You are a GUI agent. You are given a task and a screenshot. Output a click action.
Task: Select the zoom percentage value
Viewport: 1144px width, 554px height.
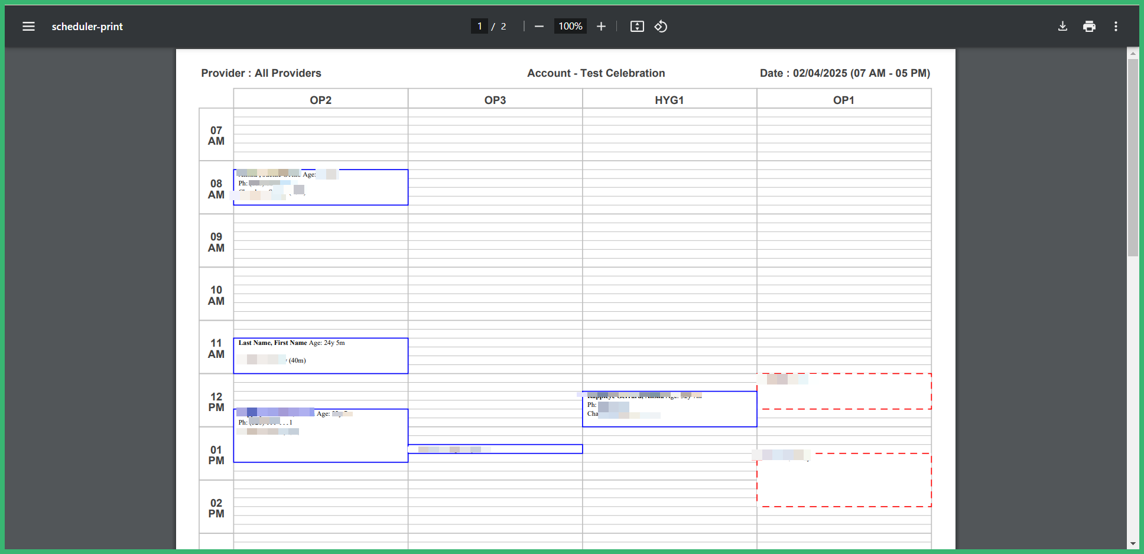click(569, 26)
